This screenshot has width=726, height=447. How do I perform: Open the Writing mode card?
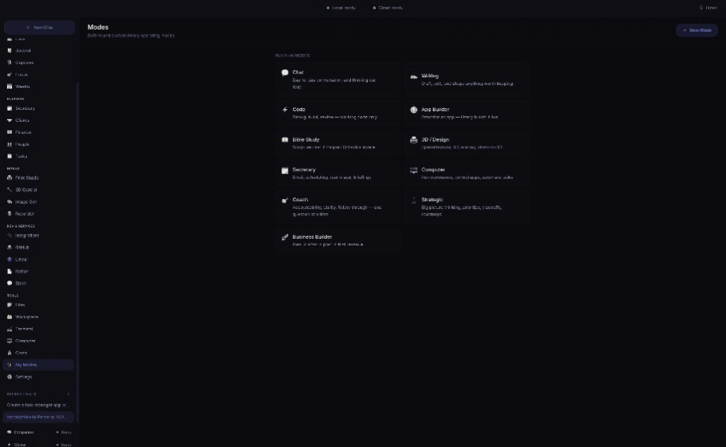point(467,79)
